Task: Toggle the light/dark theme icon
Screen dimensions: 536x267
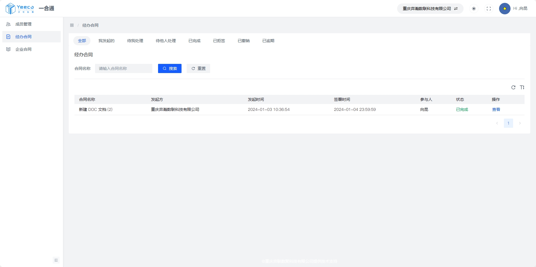Action: (474, 9)
